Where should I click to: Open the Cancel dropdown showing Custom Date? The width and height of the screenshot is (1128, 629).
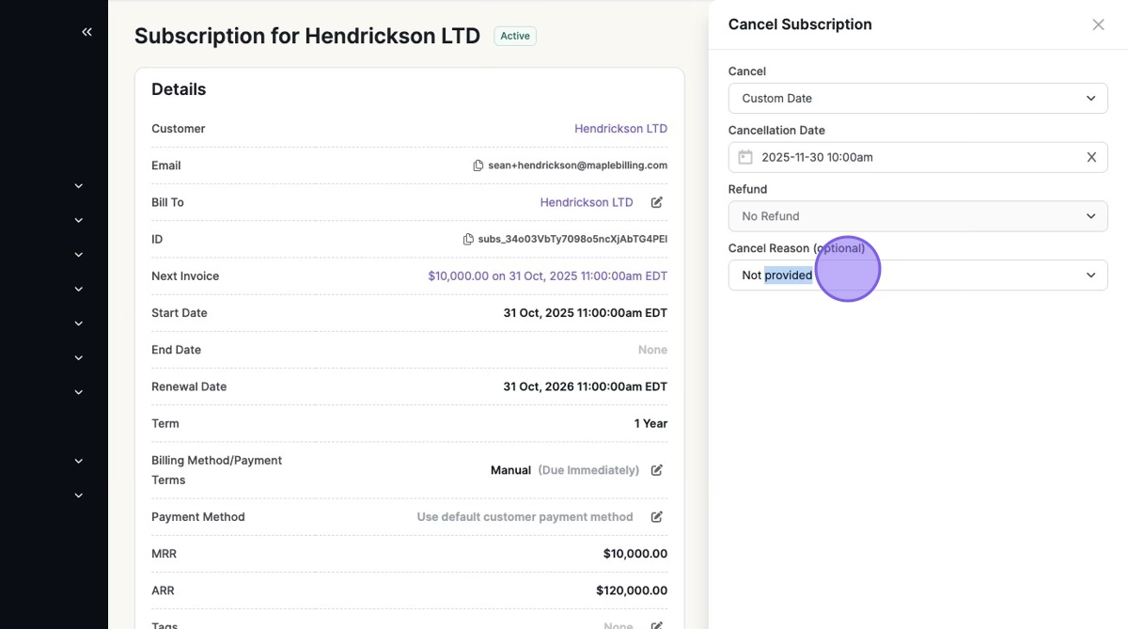pyautogui.click(x=917, y=99)
